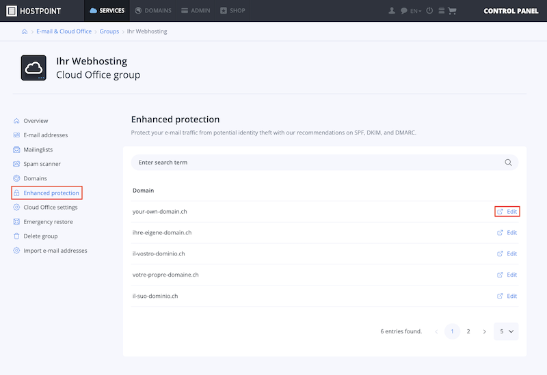Image resolution: width=547 pixels, height=375 pixels.
Task: Go to E-mail & Cloud Office breadcrumb
Action: 64,31
